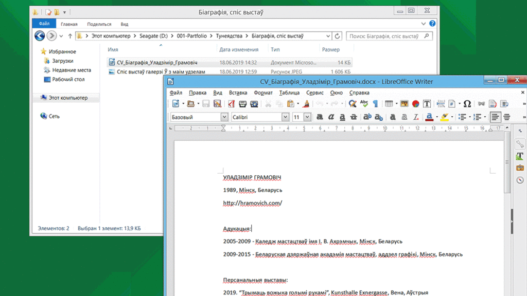Open Writer's 'Формат' menu

[263, 92]
